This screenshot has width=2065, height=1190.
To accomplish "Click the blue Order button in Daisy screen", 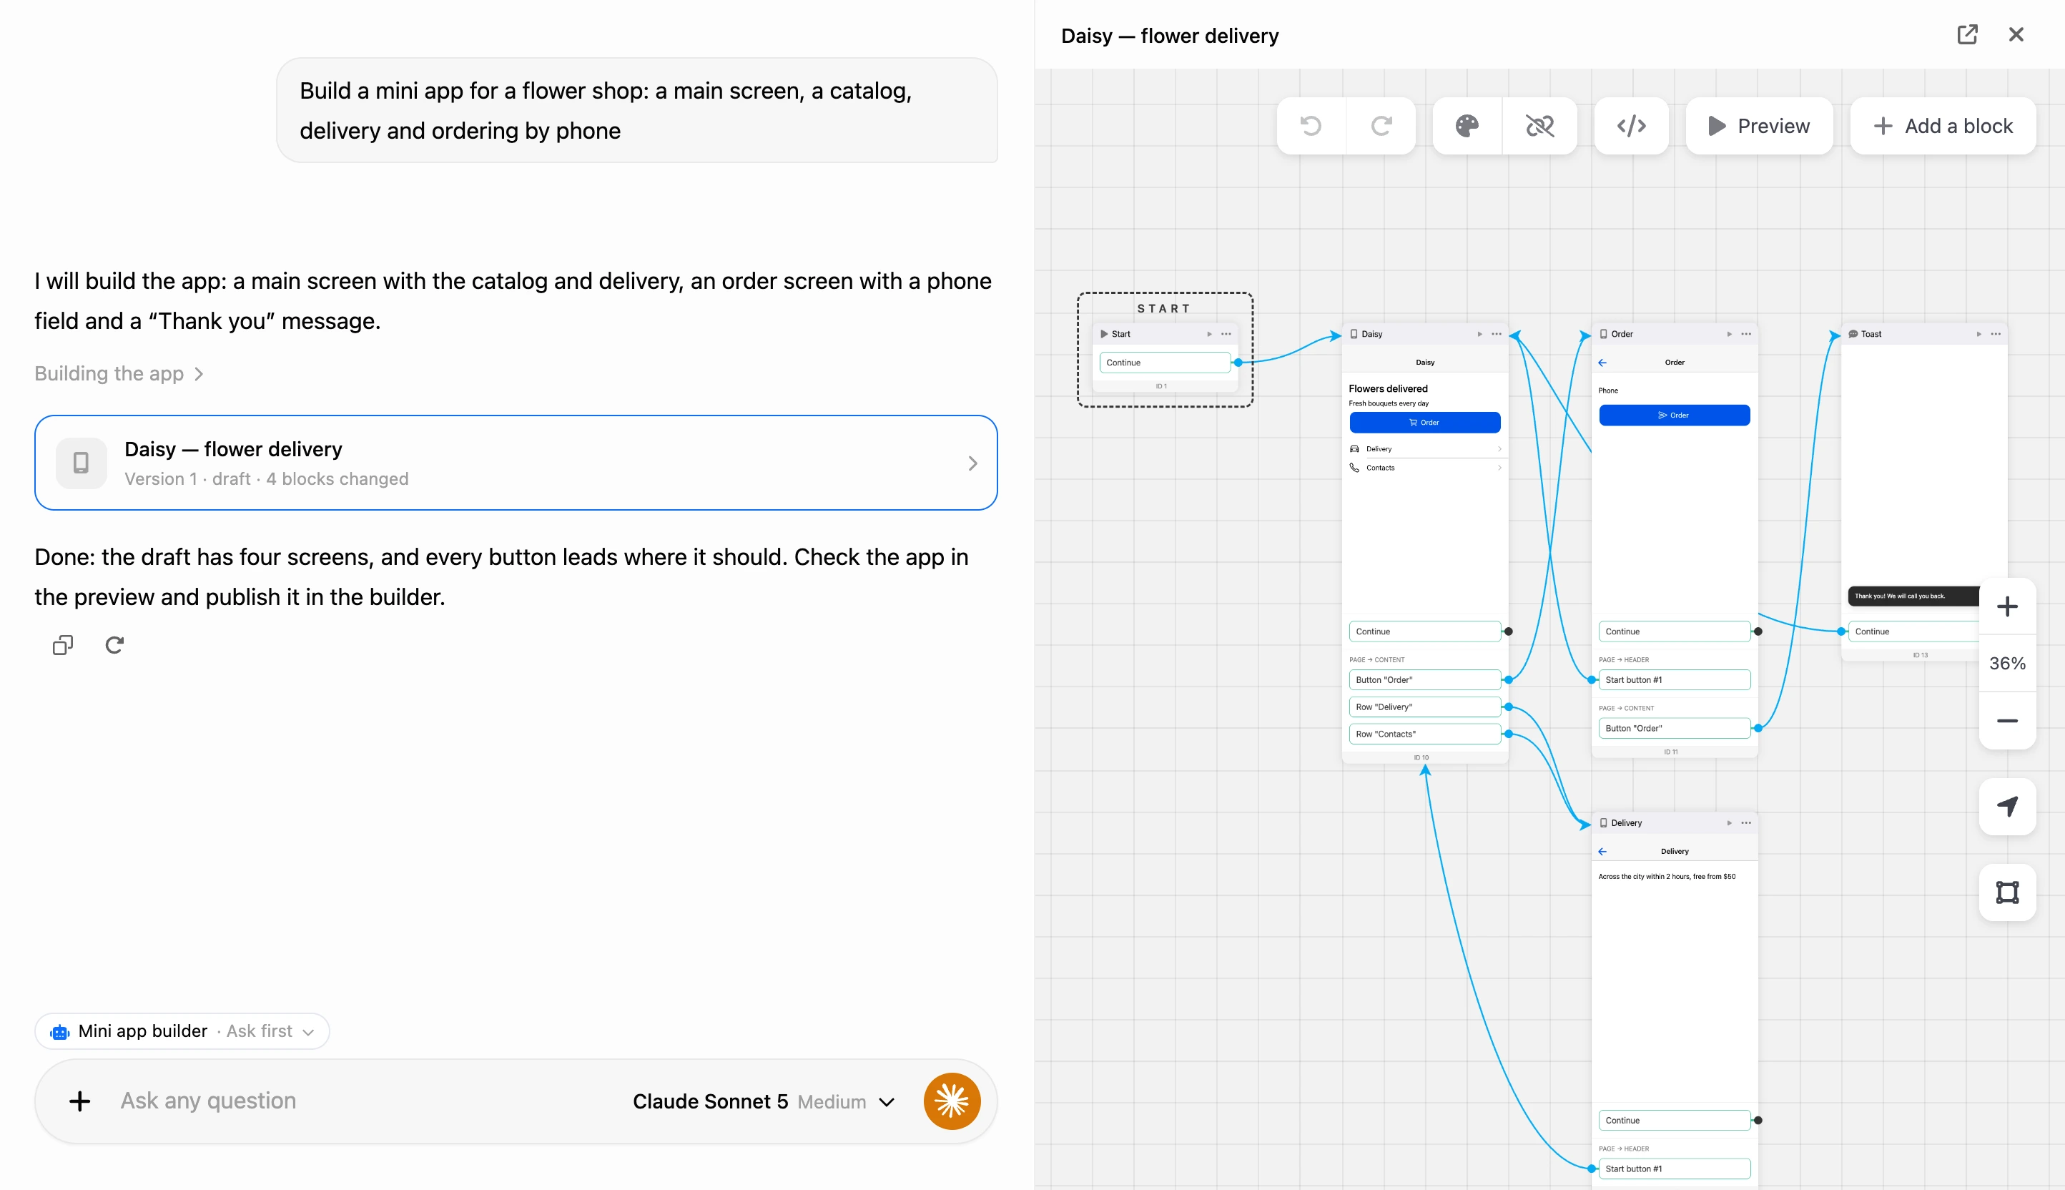I will pyautogui.click(x=1424, y=423).
